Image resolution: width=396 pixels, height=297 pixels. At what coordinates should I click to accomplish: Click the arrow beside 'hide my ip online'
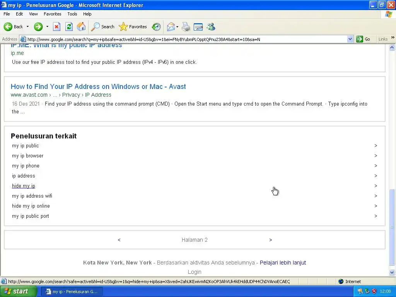tap(376, 206)
